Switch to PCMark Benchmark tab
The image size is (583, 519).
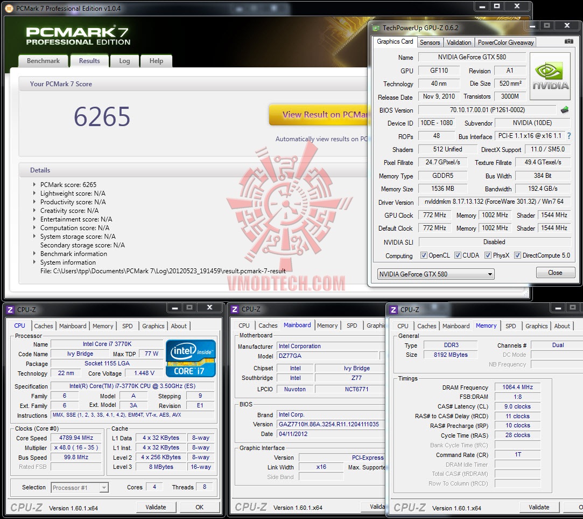click(43, 61)
